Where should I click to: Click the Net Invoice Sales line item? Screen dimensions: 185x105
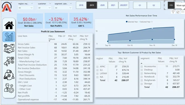coord(26,48)
